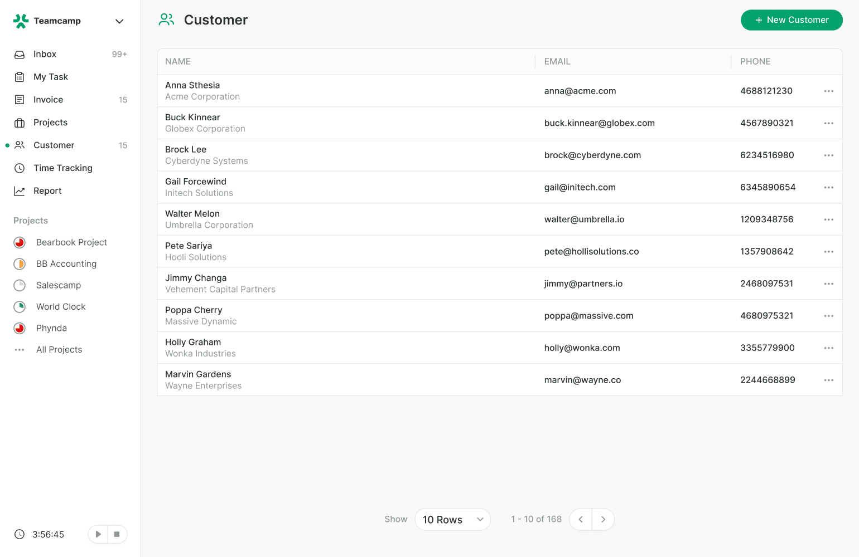The width and height of the screenshot is (859, 557).
Task: Click the Bearbook Project progress icon
Action: click(20, 242)
